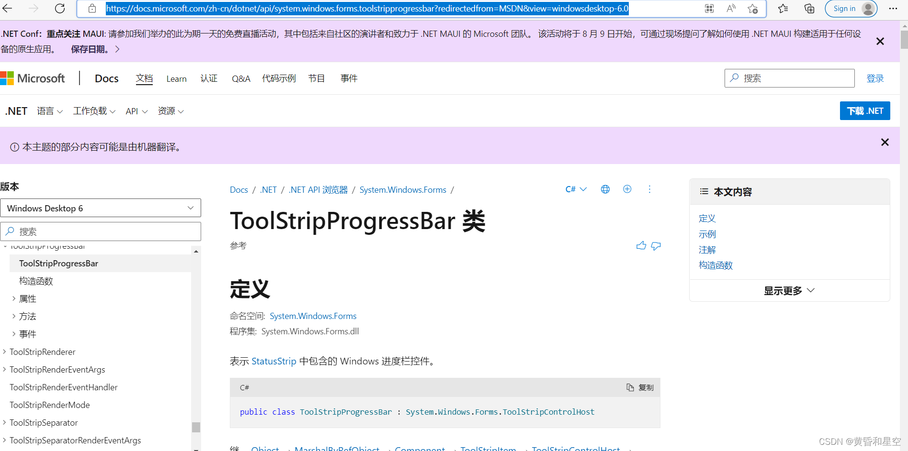Open the StatusStrip link
This screenshot has width=908, height=451.
click(x=274, y=361)
